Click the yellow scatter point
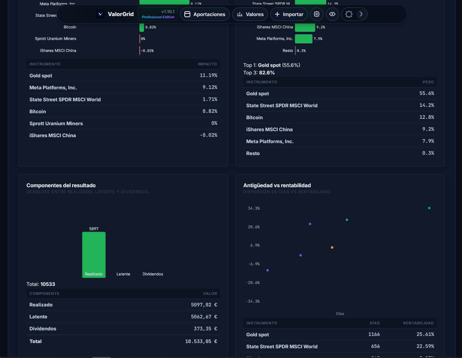This screenshot has width=462, height=358. point(332,247)
